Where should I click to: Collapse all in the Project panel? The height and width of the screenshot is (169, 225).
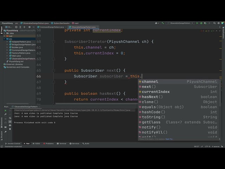(x=24, y=27)
